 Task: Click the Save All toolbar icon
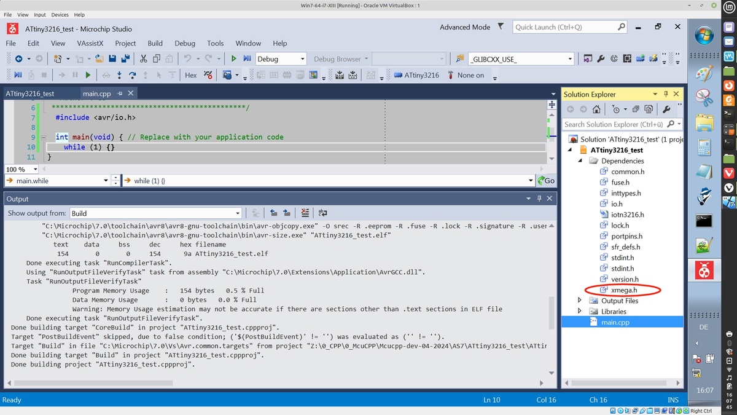(x=126, y=59)
